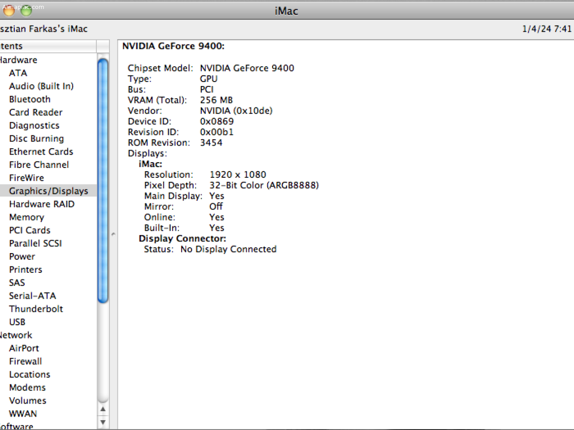Click the Farkas's iMac computer name
This screenshot has height=430, width=574.
coord(44,29)
